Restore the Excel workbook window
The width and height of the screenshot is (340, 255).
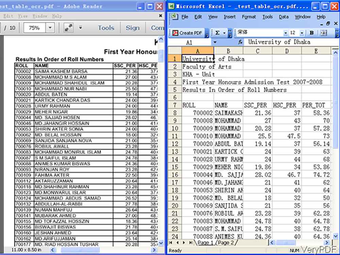(x=328, y=23)
